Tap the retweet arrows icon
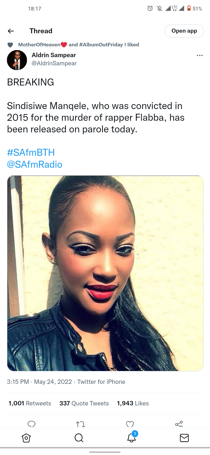The image size is (210, 455). click(x=80, y=424)
